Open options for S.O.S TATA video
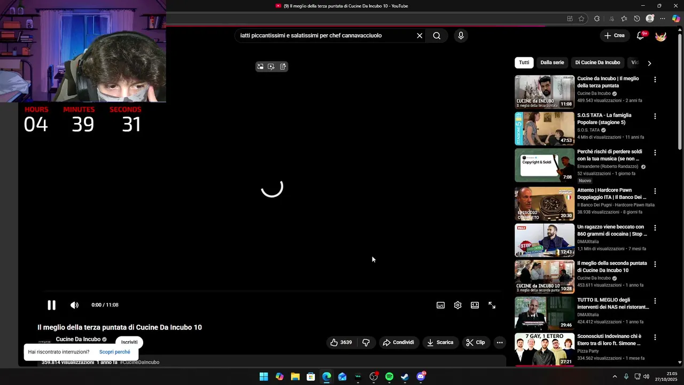 [x=655, y=116]
